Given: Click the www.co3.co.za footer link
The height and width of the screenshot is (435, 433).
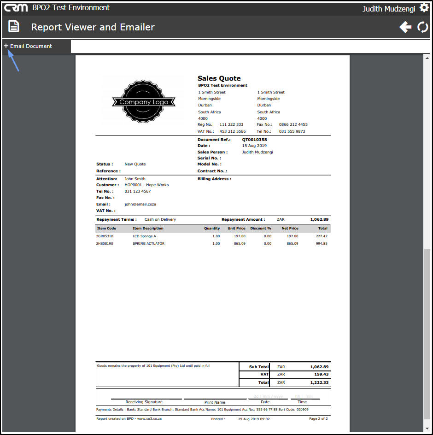Looking at the screenshot, I should point(149,418).
